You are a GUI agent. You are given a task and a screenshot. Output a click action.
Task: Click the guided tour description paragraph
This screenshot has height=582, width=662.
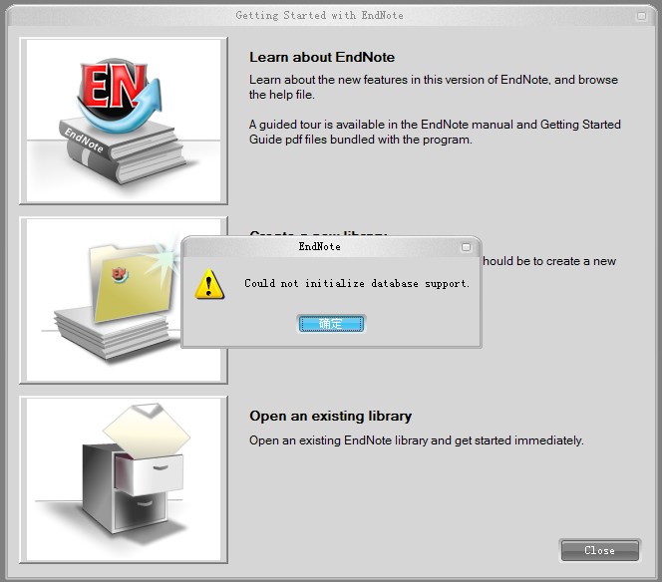click(x=435, y=132)
